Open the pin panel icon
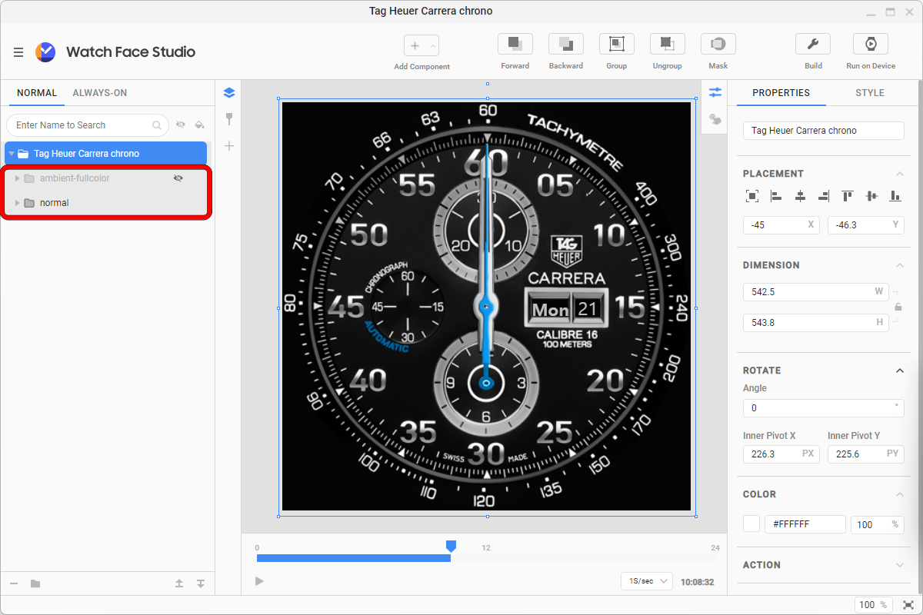 228,119
